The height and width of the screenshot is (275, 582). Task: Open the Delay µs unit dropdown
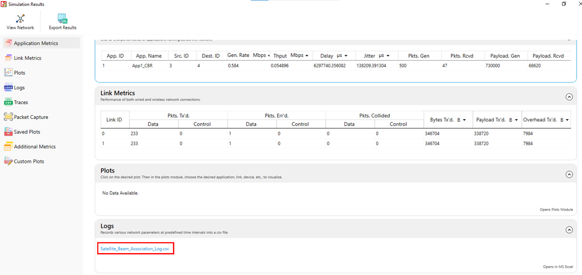342,56
